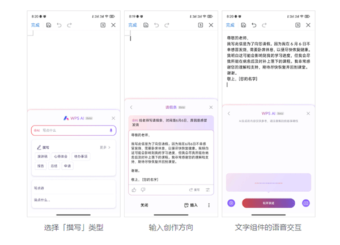
Task: Tap the microphone icon in the AI input
Action: point(111,130)
